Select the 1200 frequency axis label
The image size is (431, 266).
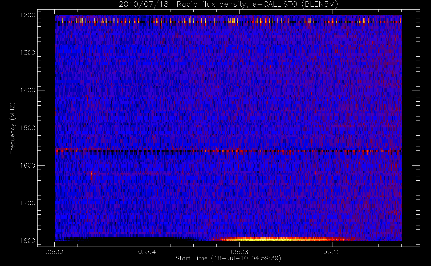28,15
